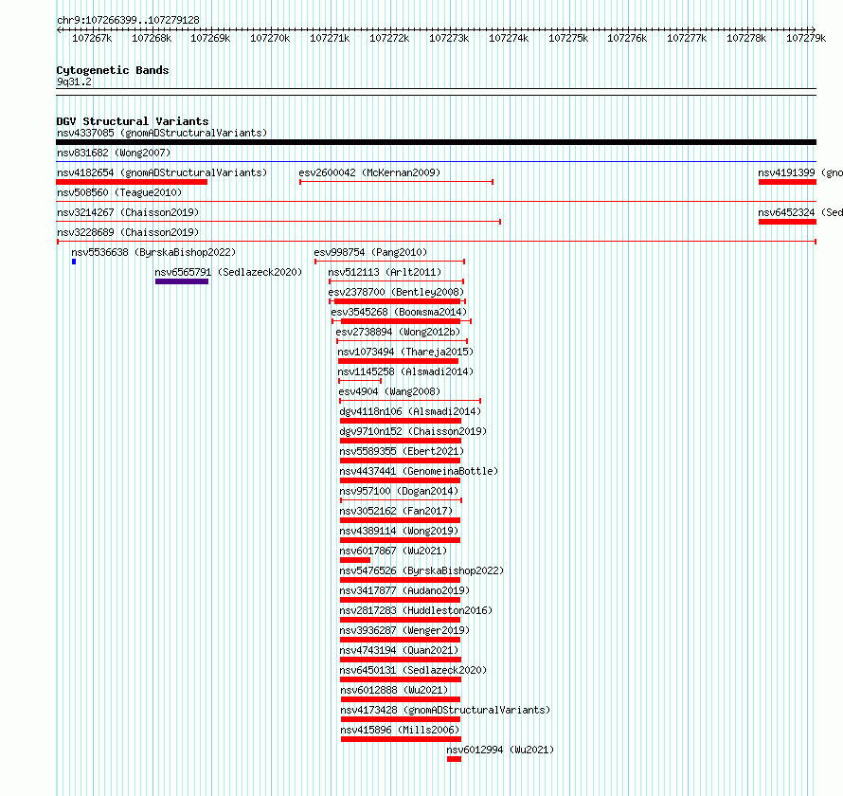Screen dimensions: 843x796
Task: Click ruler position 107270k
Action: point(270,38)
